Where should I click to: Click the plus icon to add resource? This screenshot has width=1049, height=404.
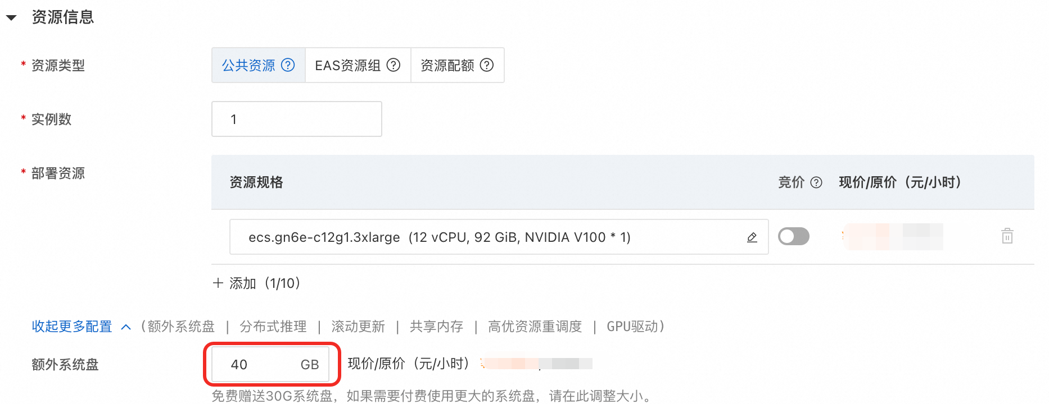tap(218, 283)
